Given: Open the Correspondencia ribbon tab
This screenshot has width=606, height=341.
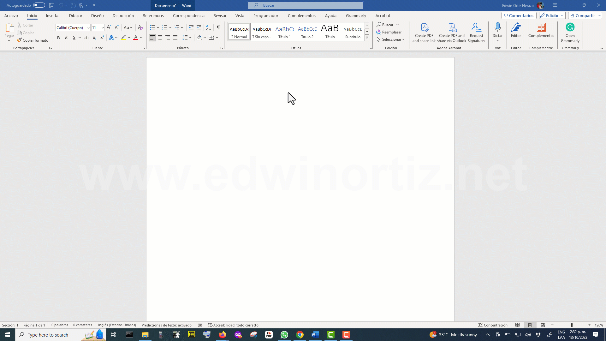Looking at the screenshot, I should [x=188, y=15].
